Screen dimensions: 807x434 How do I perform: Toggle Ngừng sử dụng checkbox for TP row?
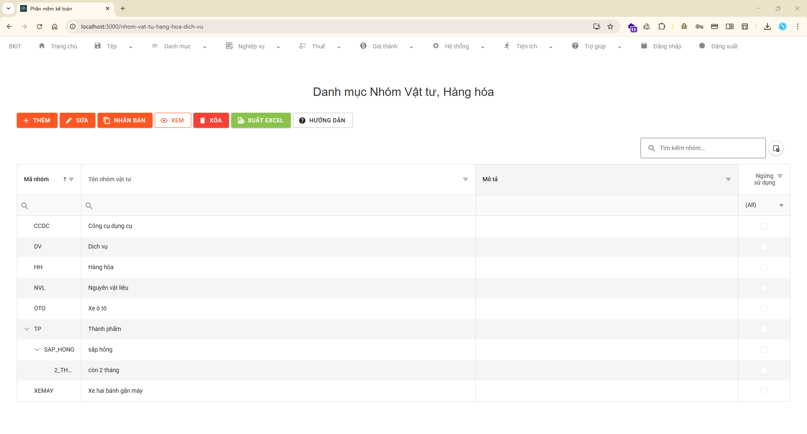(764, 329)
